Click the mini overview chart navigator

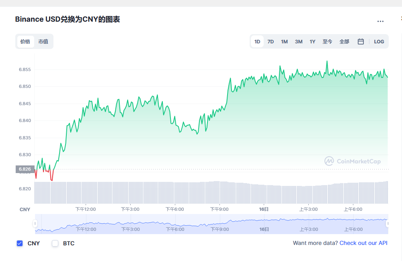(211, 224)
